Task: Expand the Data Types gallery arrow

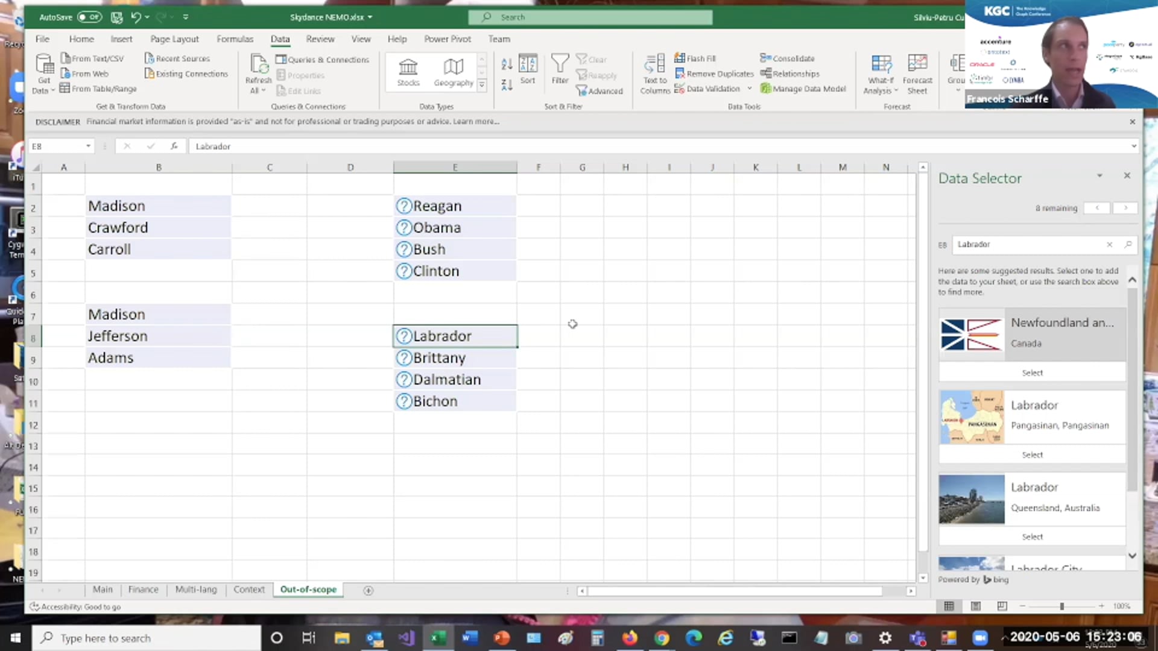Action: [x=482, y=86]
